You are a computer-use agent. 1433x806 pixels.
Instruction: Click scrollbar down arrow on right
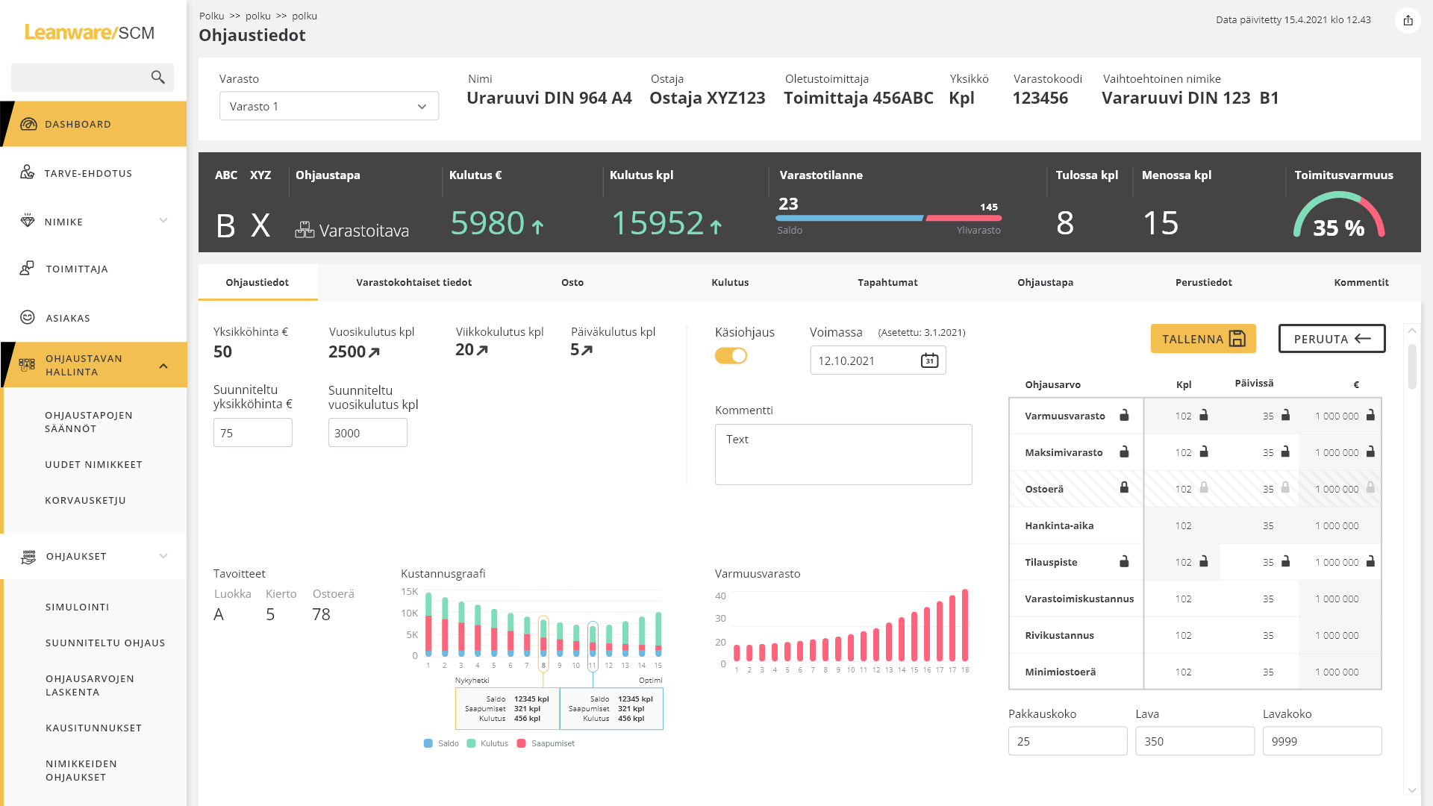(1411, 790)
